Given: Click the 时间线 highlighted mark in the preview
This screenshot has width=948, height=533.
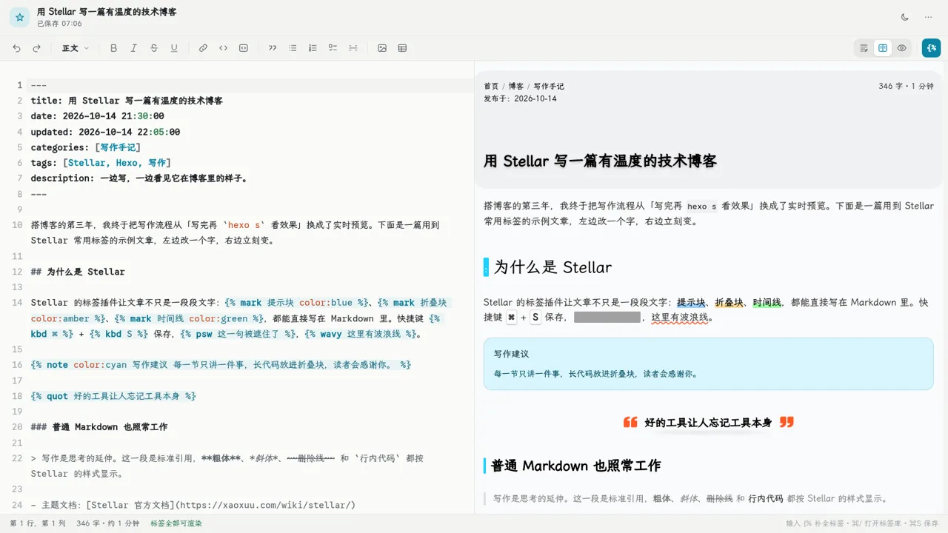Looking at the screenshot, I should (x=767, y=303).
